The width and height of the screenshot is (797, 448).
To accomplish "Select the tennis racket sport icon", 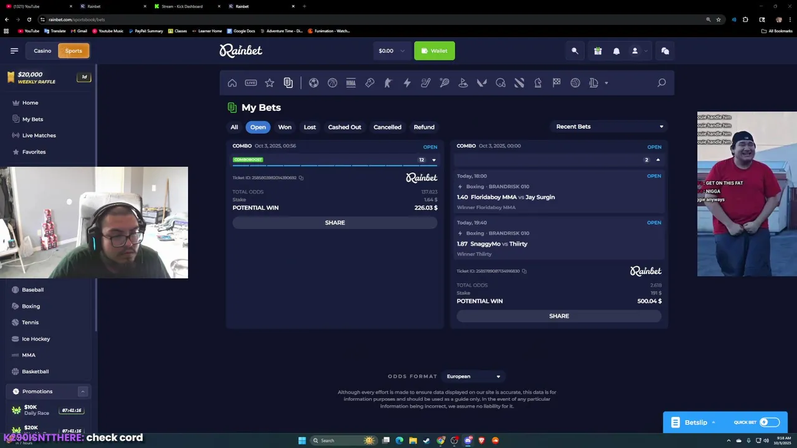I will pos(445,83).
